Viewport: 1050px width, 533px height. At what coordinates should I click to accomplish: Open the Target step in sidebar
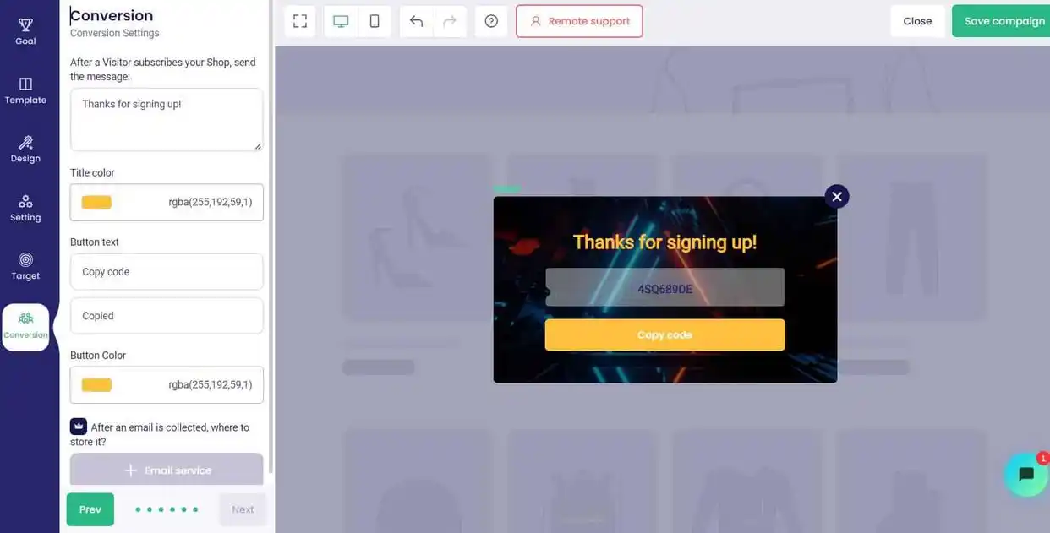click(x=25, y=267)
